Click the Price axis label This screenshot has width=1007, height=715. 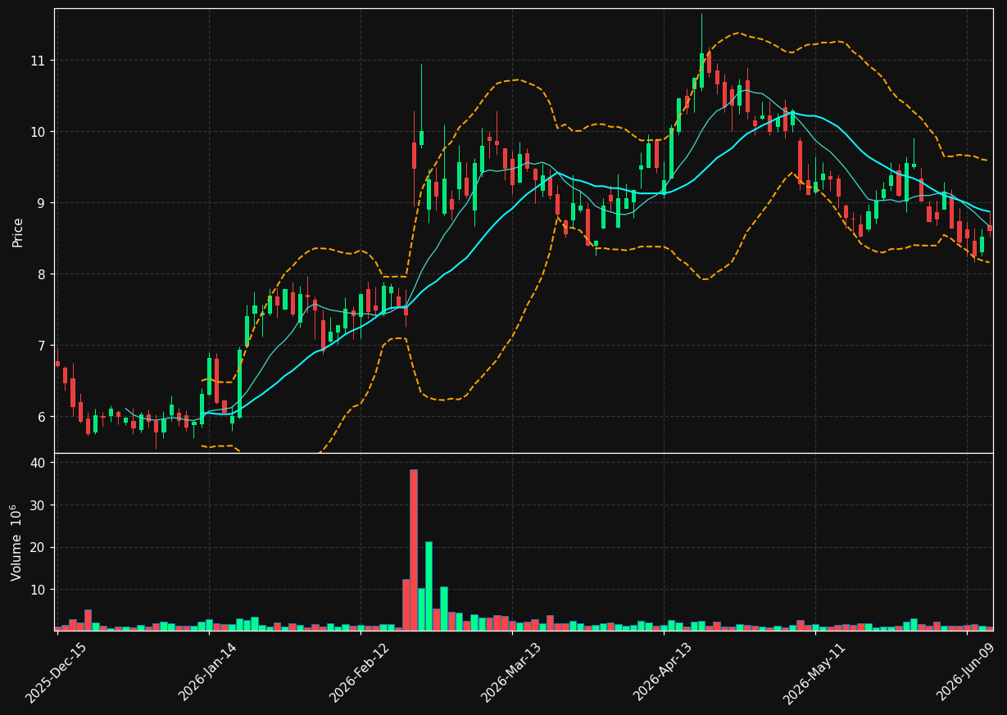(18, 232)
